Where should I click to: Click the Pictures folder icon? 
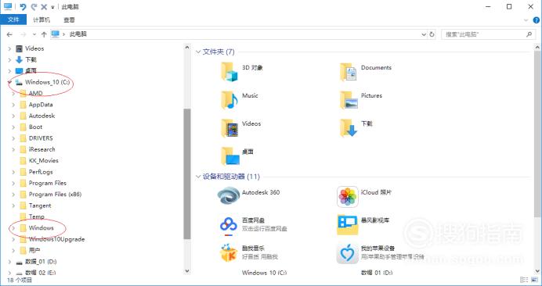[x=348, y=100]
